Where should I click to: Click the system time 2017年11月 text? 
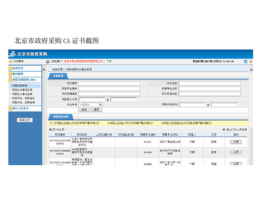pyautogui.click(x=213, y=61)
